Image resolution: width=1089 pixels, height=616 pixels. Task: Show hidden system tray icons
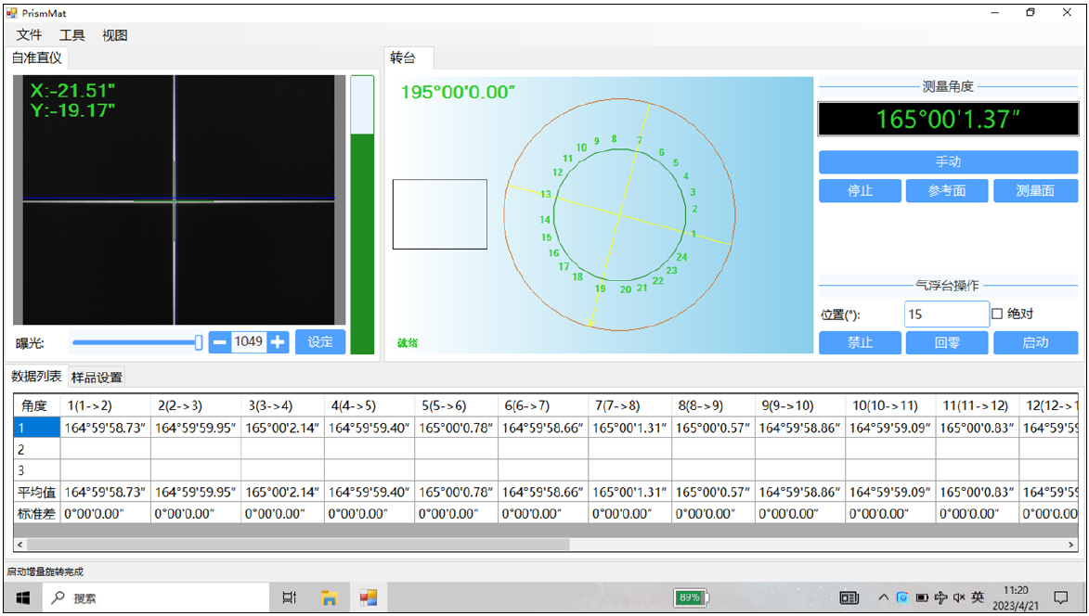click(x=883, y=598)
